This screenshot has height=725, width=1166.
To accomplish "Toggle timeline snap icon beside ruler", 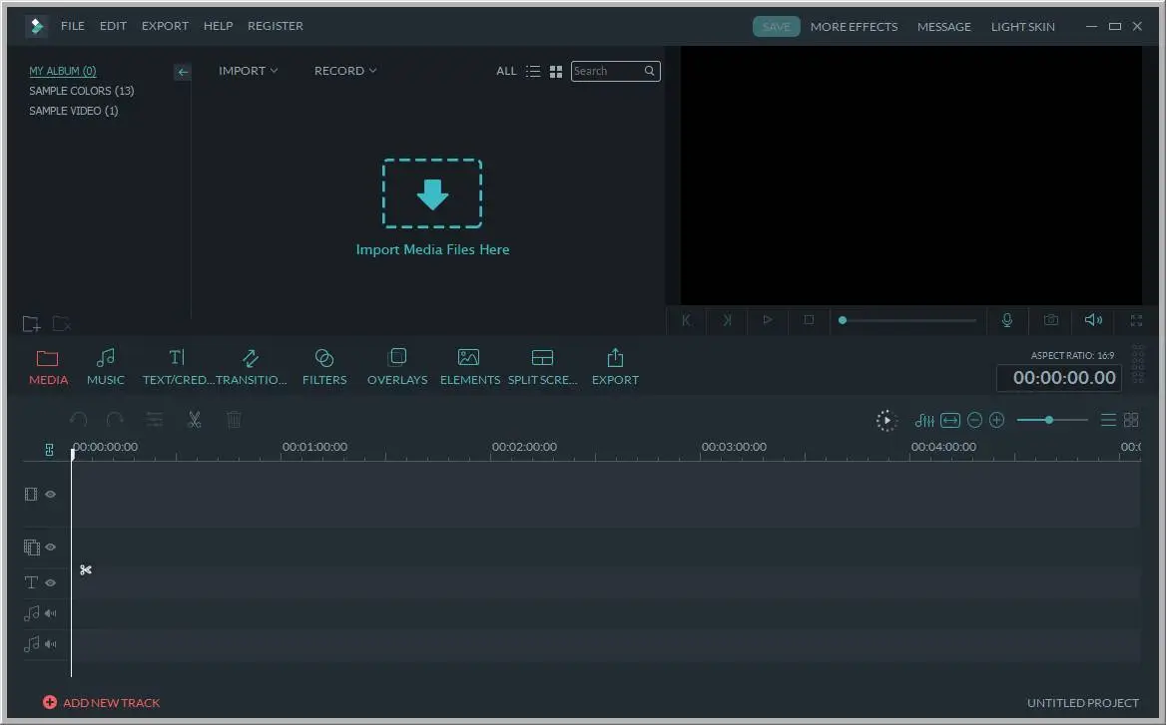I will [x=49, y=450].
